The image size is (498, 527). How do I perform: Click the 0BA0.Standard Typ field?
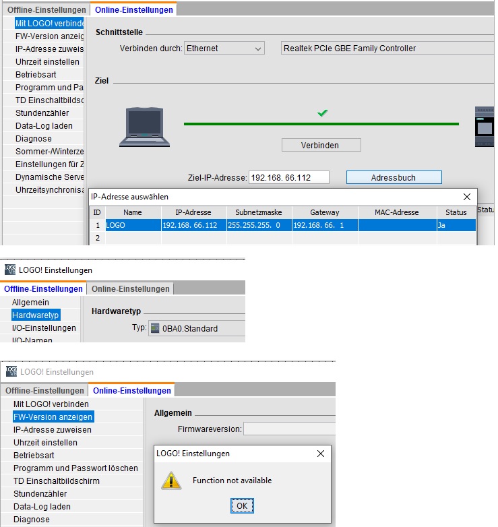point(197,328)
